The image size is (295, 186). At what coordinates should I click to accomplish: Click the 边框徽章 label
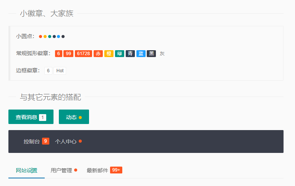[28, 71]
